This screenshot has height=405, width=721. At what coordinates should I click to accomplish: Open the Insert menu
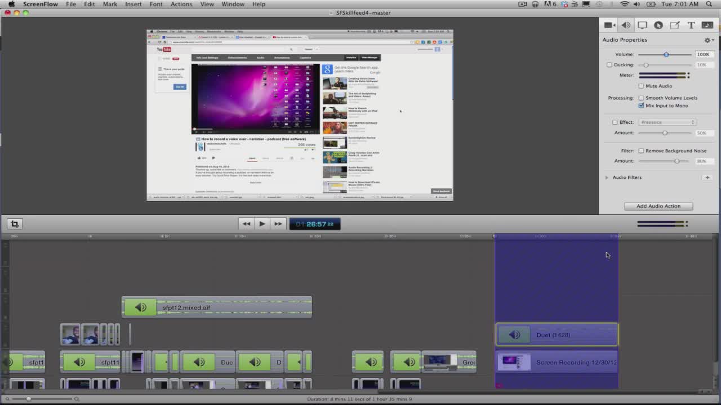tap(133, 4)
